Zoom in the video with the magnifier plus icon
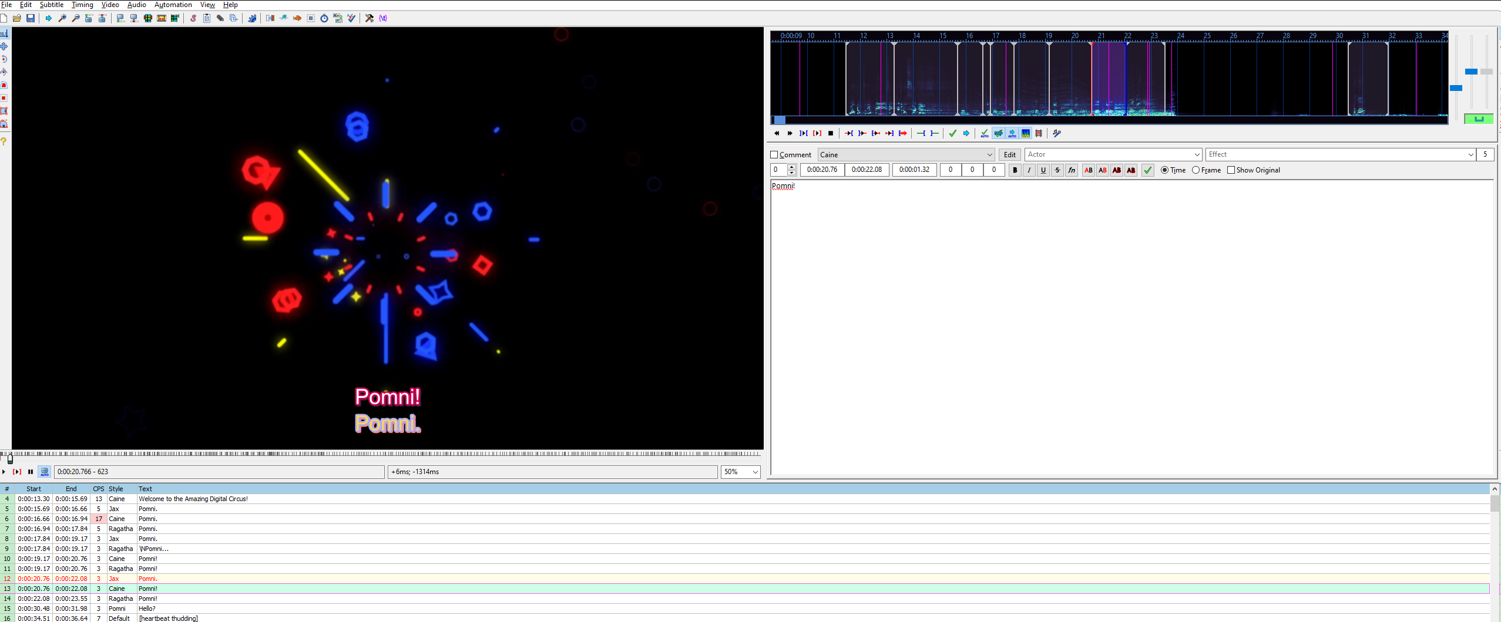The image size is (1501, 622). point(62,18)
